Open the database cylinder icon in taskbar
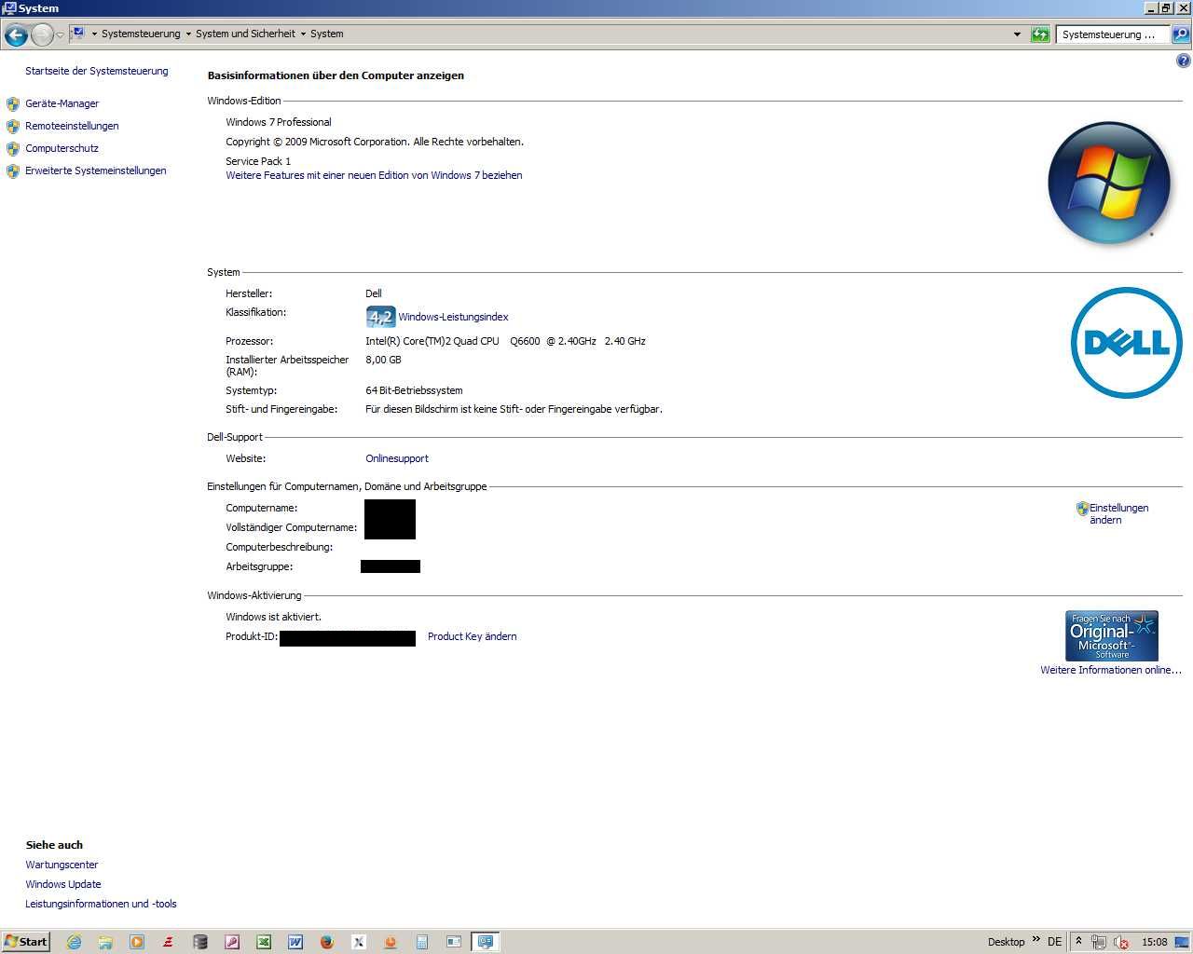The height and width of the screenshot is (954, 1193). pyautogui.click(x=200, y=942)
